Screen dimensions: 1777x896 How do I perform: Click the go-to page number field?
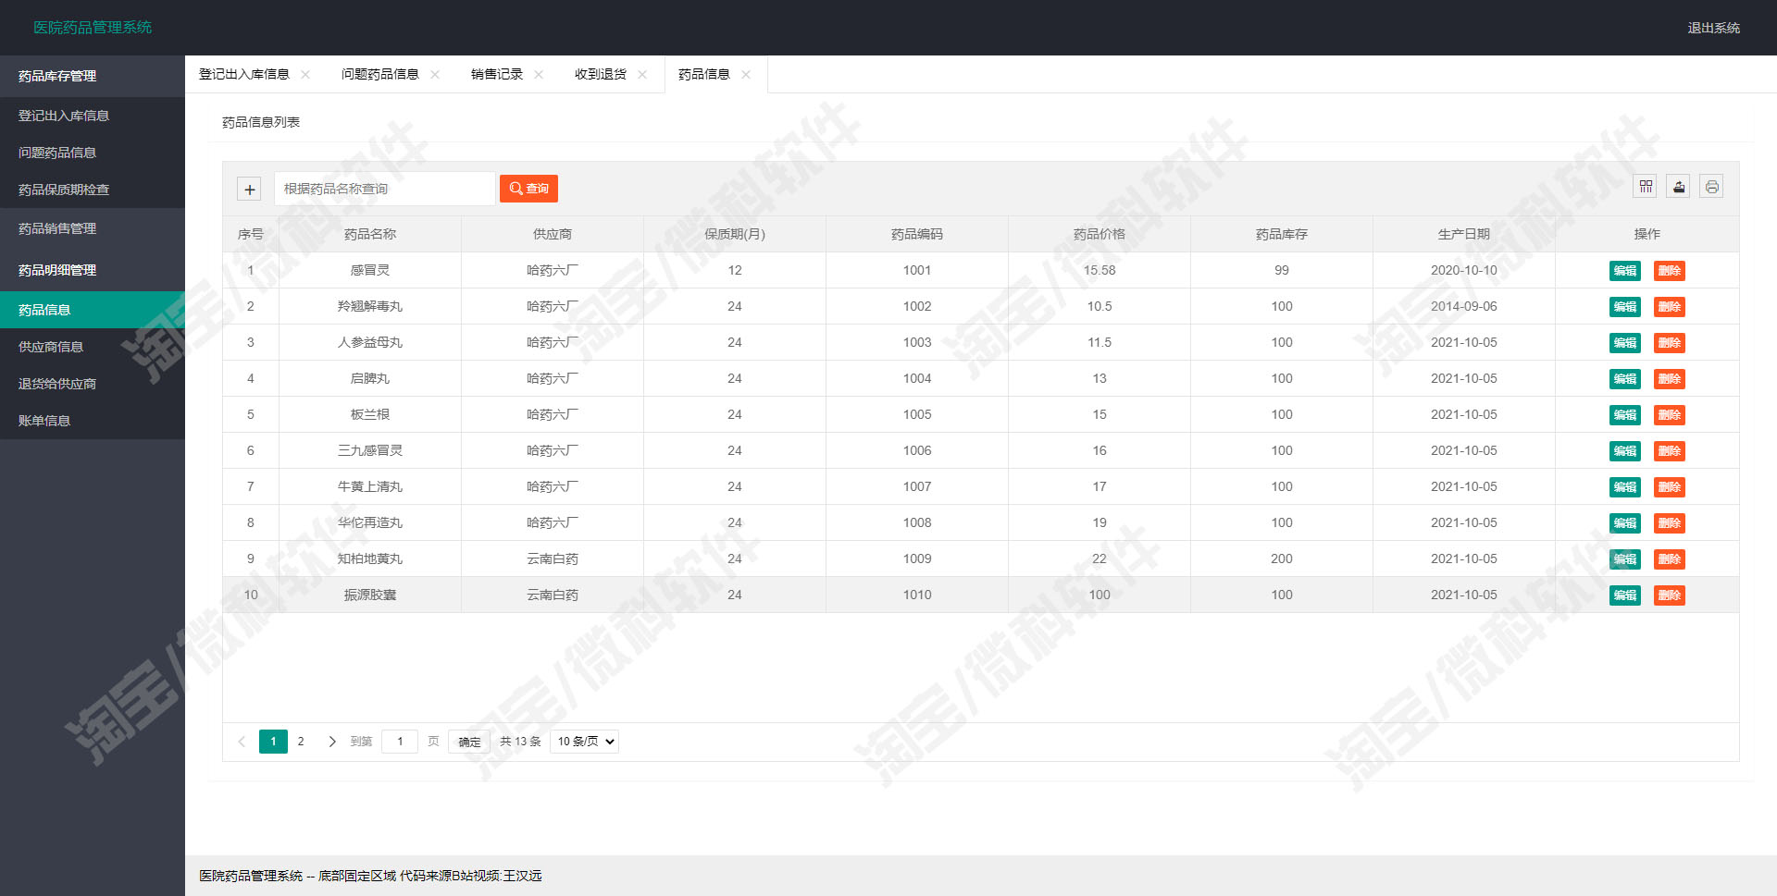click(400, 742)
